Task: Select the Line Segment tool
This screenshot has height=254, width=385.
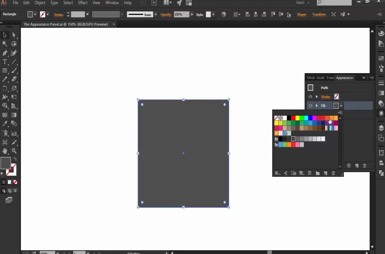Action: coord(14,62)
